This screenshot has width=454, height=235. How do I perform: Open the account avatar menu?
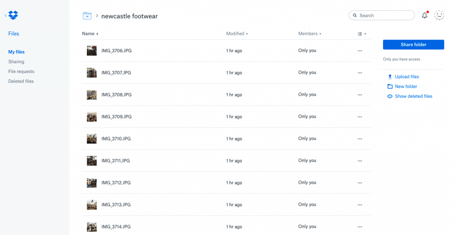coord(439,15)
